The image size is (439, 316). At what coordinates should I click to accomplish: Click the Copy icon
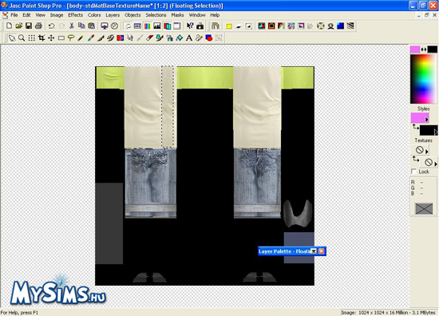pyautogui.click(x=81, y=26)
